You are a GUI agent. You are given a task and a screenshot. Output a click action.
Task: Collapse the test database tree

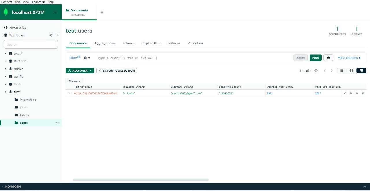point(5,92)
